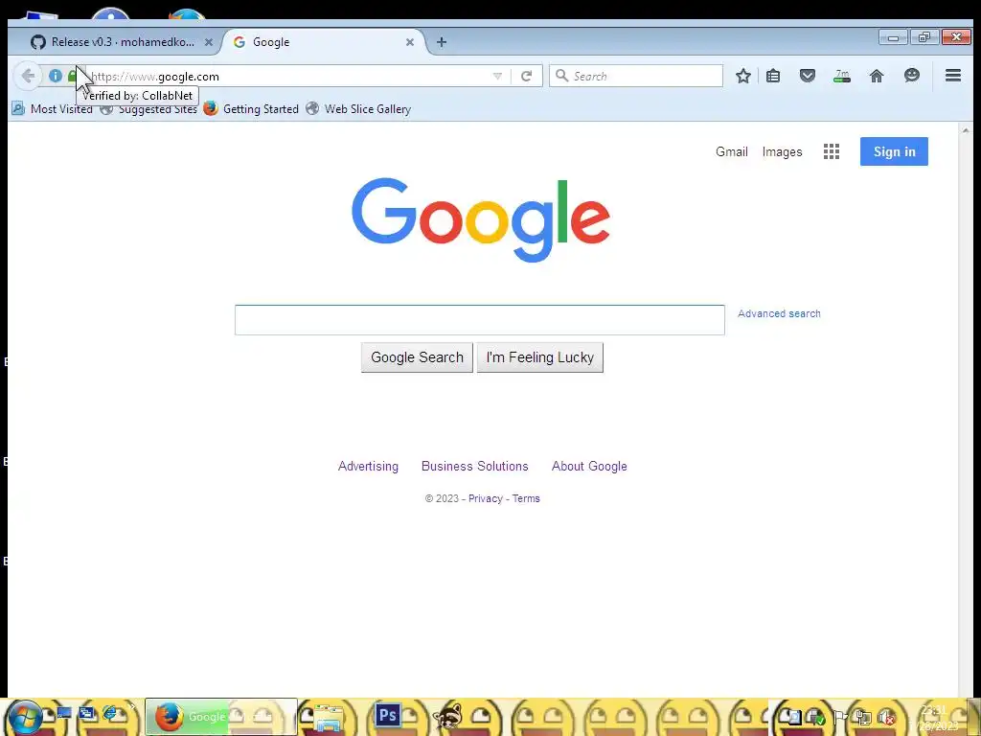The width and height of the screenshot is (981, 736).
Task: Visit Business Solutions link
Action: 475,467
